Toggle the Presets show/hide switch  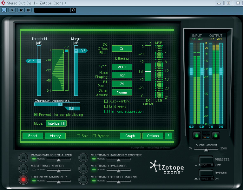coord(206,160)
